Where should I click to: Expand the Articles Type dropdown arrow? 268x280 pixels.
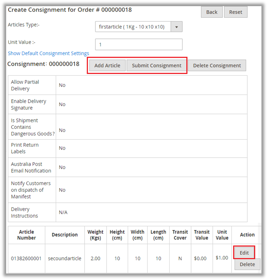pyautogui.click(x=176, y=27)
